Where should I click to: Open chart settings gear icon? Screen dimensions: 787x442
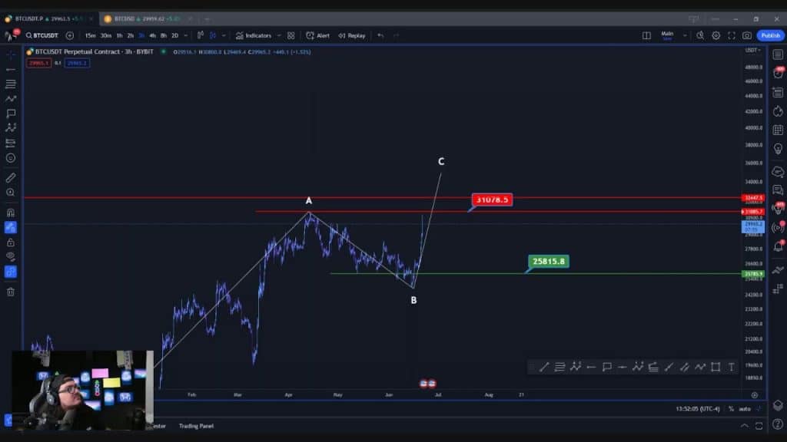[716, 35]
